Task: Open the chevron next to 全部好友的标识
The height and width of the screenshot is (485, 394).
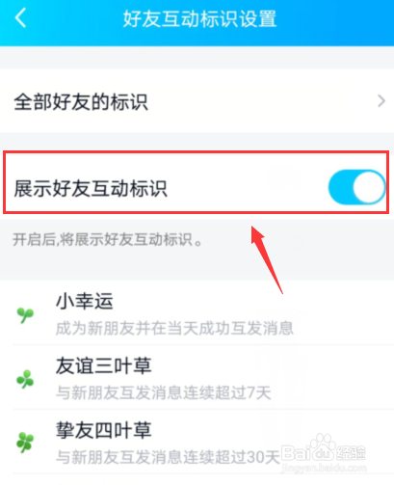Action: click(381, 101)
